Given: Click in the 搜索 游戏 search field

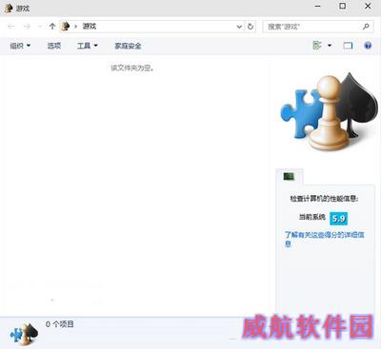Looking at the screenshot, I should [x=312, y=27].
